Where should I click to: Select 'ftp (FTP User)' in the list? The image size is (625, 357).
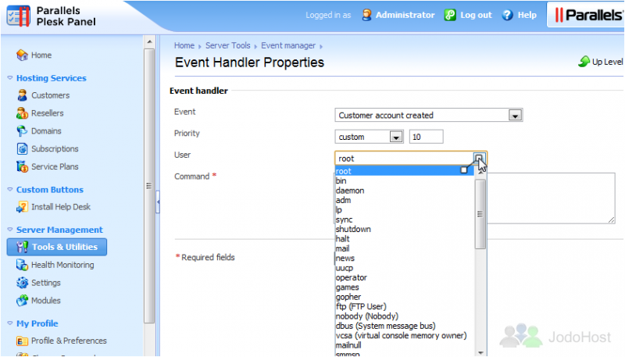(x=405, y=306)
